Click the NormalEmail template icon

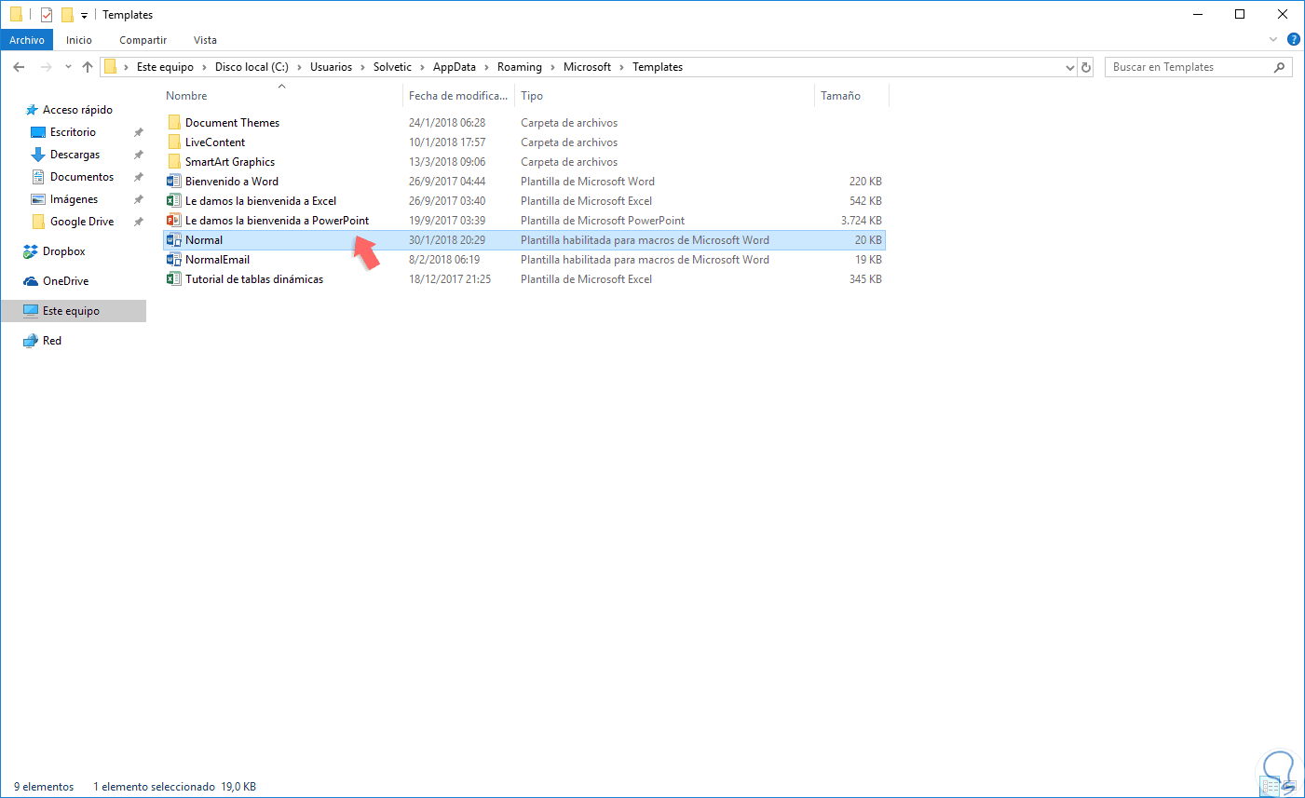pos(173,260)
